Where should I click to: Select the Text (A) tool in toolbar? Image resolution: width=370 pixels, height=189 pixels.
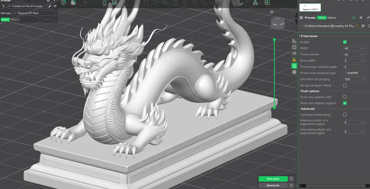255,3
